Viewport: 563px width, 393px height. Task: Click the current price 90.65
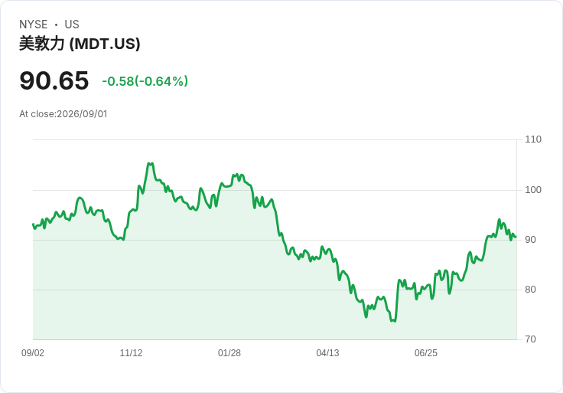point(54,80)
